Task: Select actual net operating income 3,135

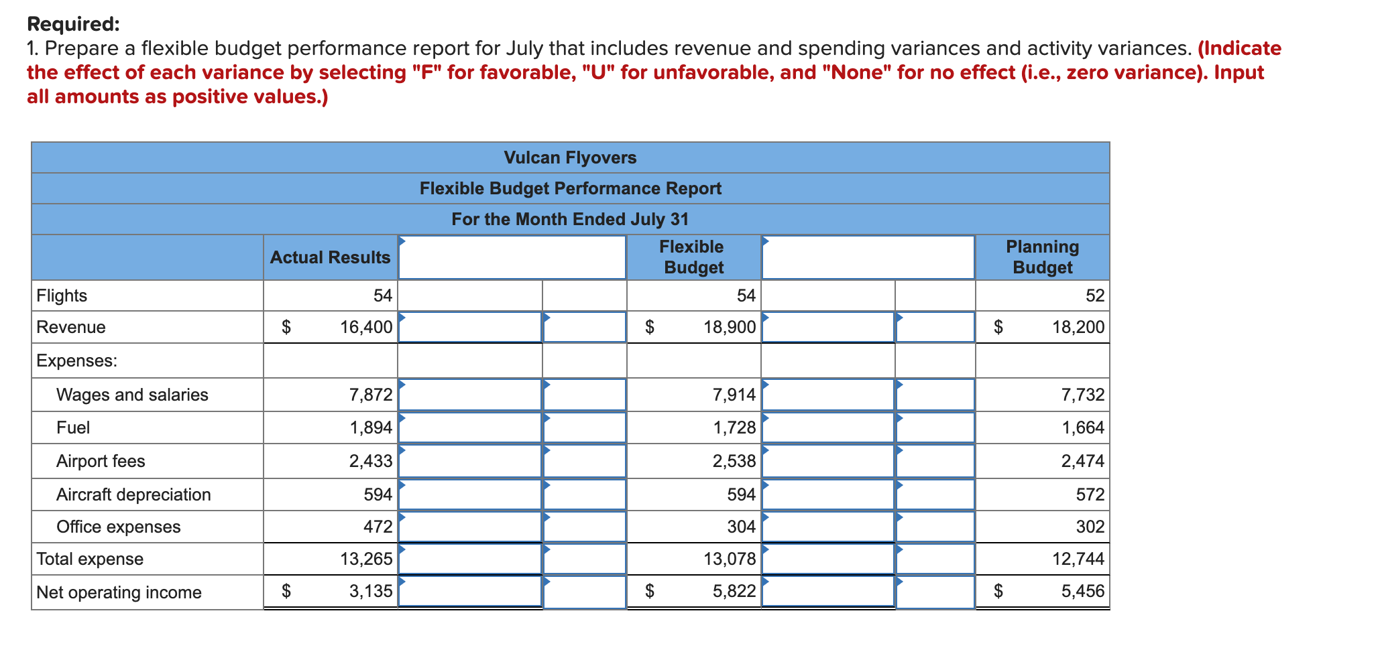Action: [371, 591]
